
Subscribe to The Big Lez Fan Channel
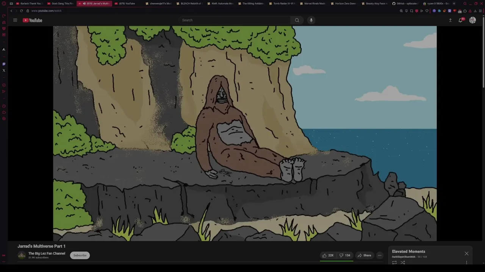(x=80, y=255)
